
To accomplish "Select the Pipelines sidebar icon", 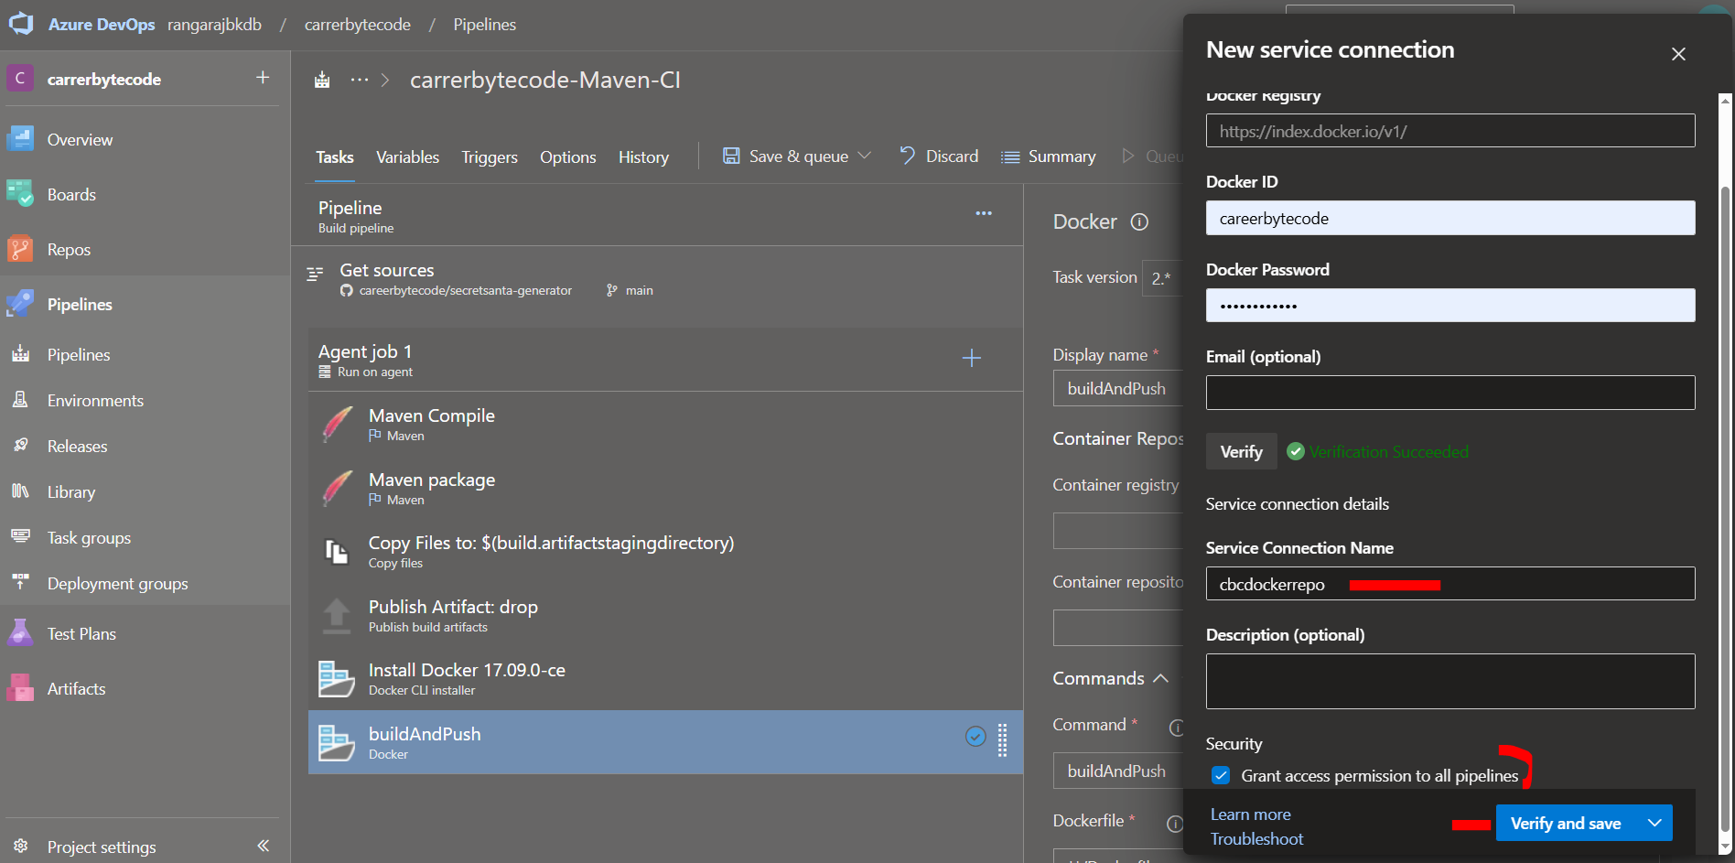I will pos(20,304).
